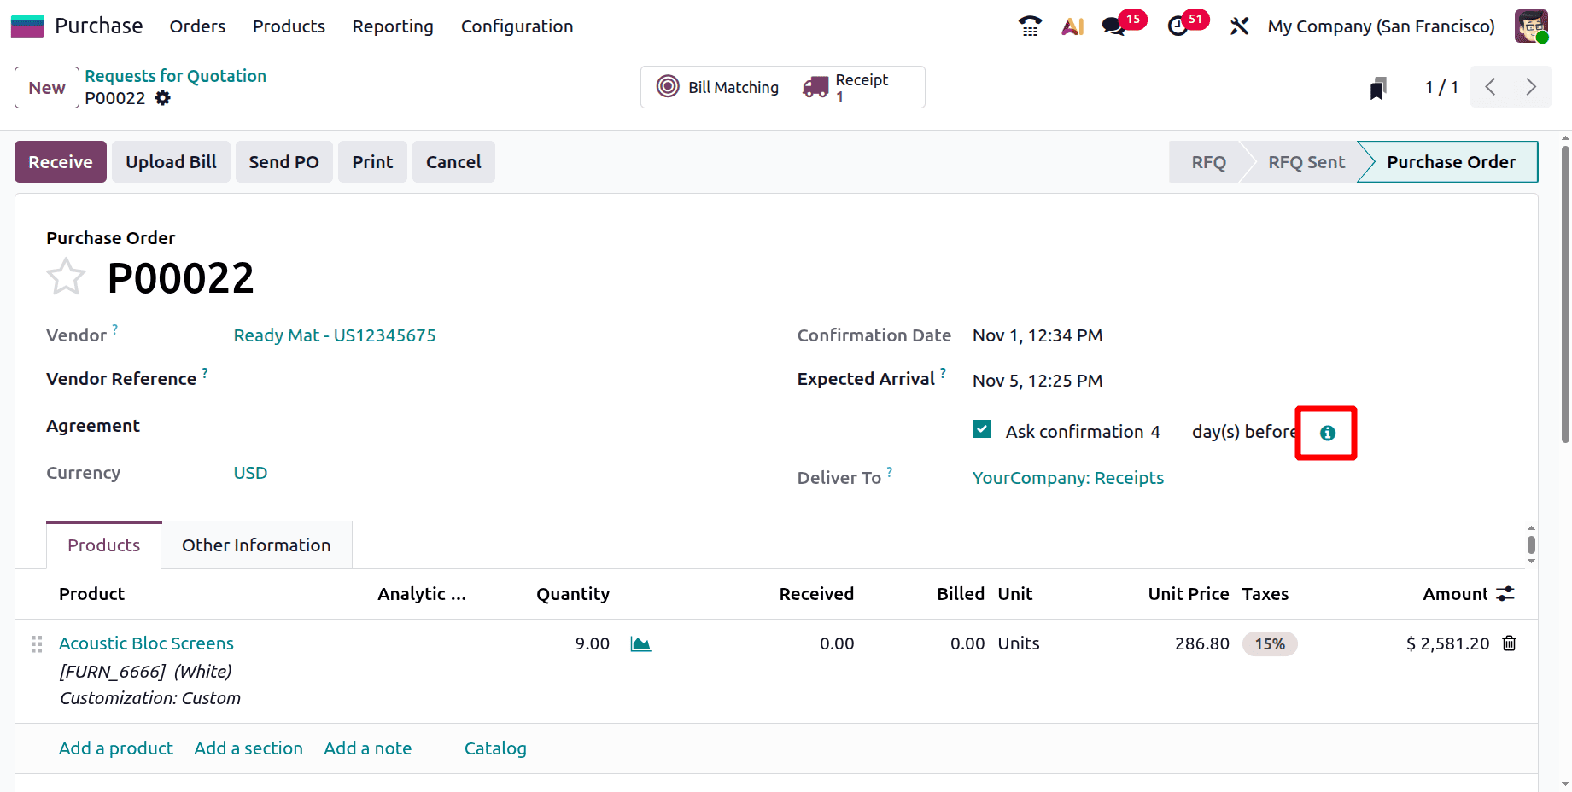Click the developer tools wrench icon

point(1239,26)
